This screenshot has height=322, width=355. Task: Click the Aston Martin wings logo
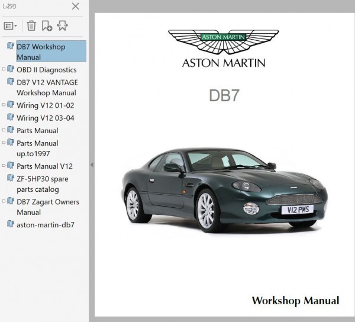(x=224, y=42)
